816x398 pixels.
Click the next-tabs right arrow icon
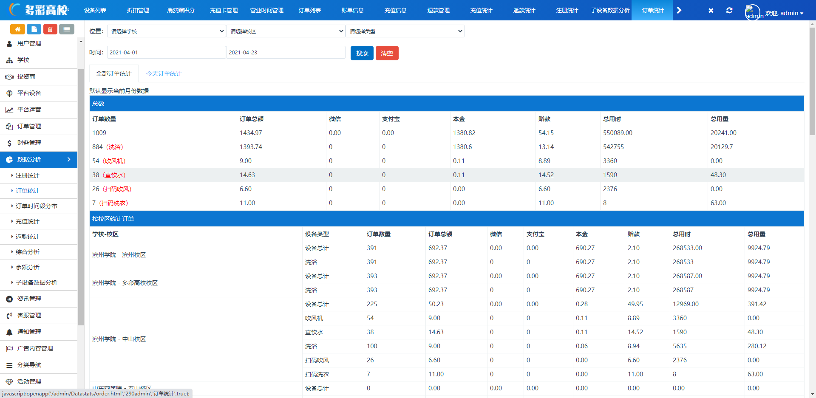point(679,10)
